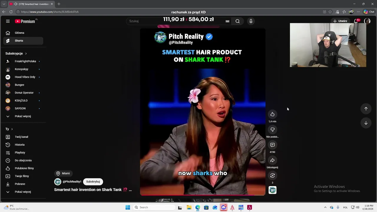Open a new browser tab

pos(59,4)
